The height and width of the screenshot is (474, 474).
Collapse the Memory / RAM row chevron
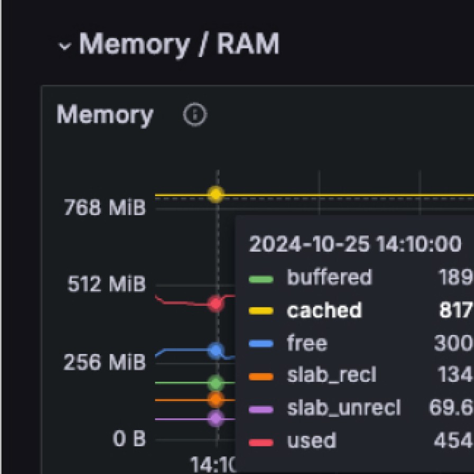pos(65,46)
